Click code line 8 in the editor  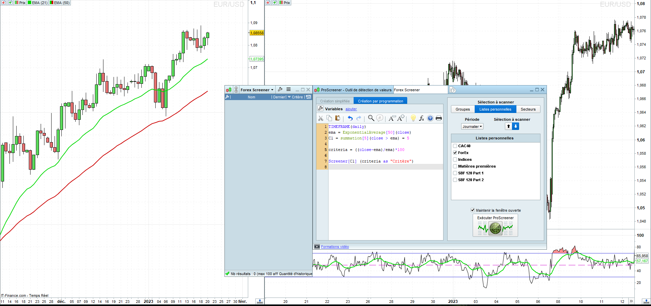click(x=386, y=167)
